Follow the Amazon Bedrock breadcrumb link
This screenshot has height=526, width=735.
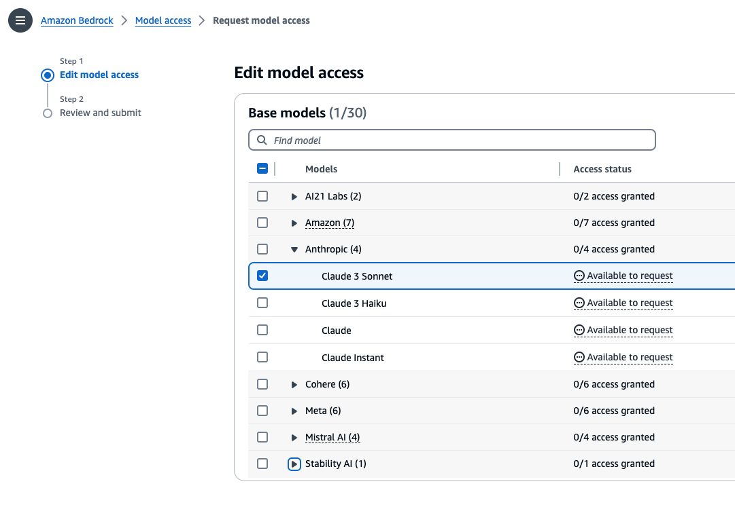click(77, 20)
